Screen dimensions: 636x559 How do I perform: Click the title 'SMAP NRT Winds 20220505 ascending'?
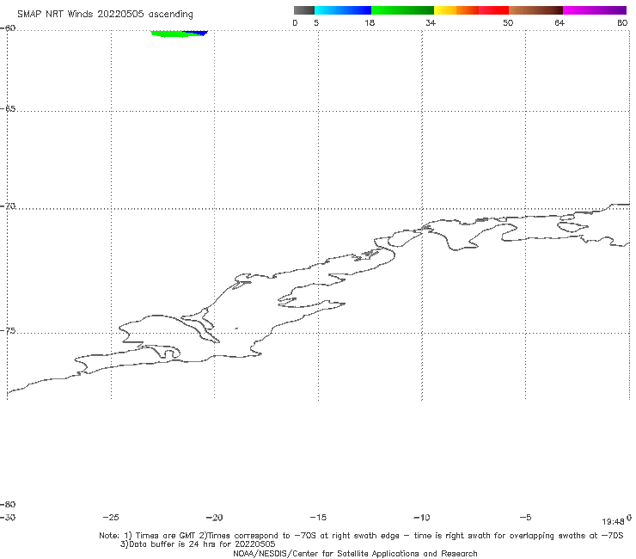105,15
